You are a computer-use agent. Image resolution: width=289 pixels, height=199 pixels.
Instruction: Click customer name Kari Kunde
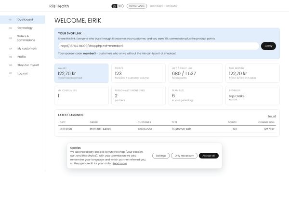(145, 129)
